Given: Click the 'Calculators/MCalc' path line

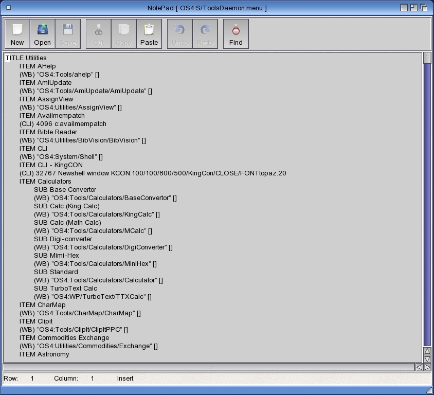Looking at the screenshot, I should pyautogui.click(x=93, y=231).
